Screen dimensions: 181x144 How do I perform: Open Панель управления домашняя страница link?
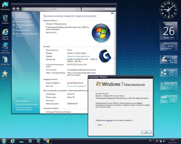click(x=24, y=16)
